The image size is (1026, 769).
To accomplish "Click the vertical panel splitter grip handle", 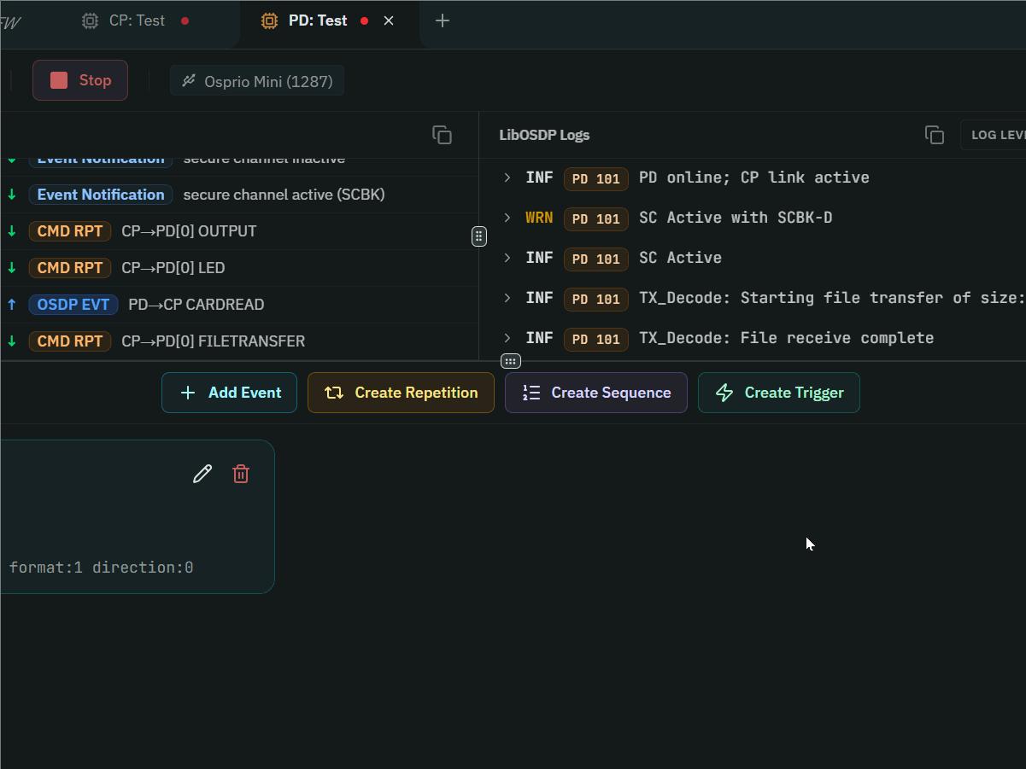I will coord(479,236).
